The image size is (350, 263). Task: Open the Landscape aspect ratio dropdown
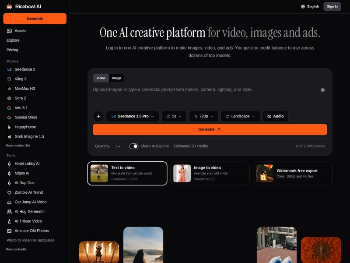click(x=240, y=116)
